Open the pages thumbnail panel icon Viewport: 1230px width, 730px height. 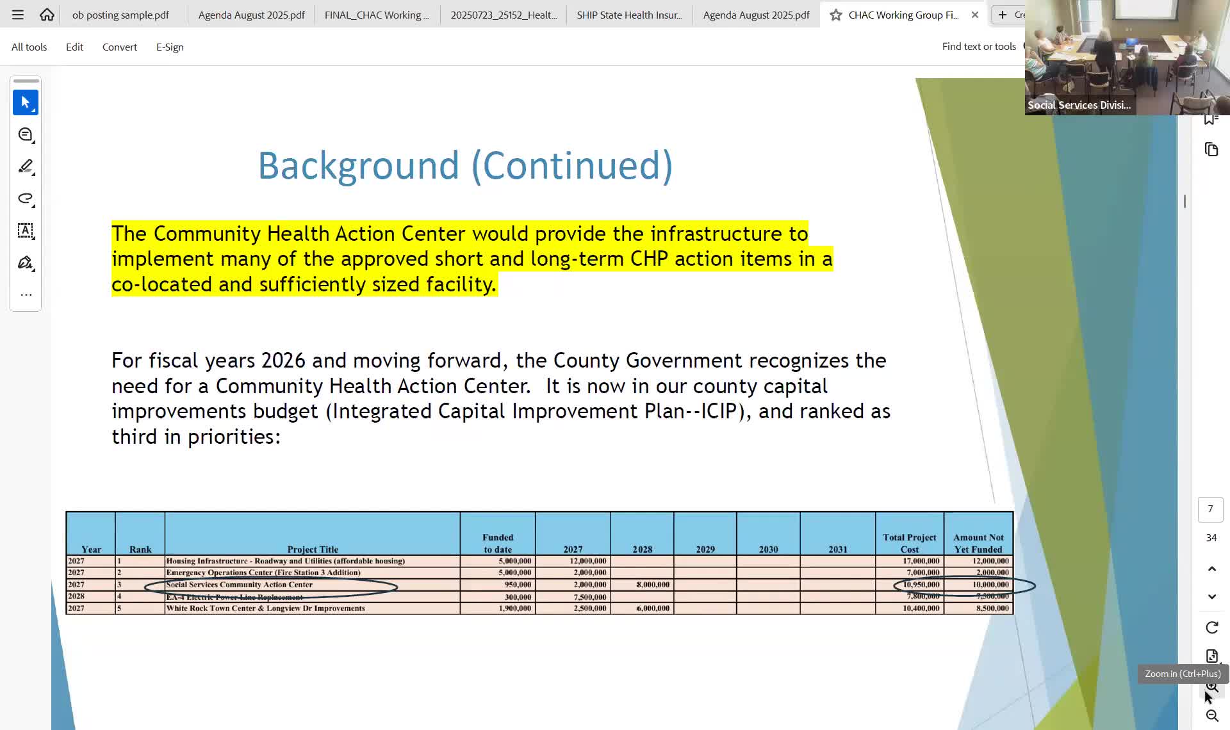point(1211,149)
